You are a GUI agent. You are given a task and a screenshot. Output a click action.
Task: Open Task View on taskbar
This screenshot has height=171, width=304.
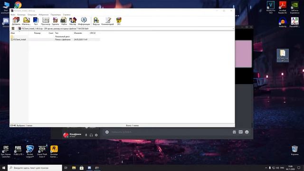(x=66, y=168)
